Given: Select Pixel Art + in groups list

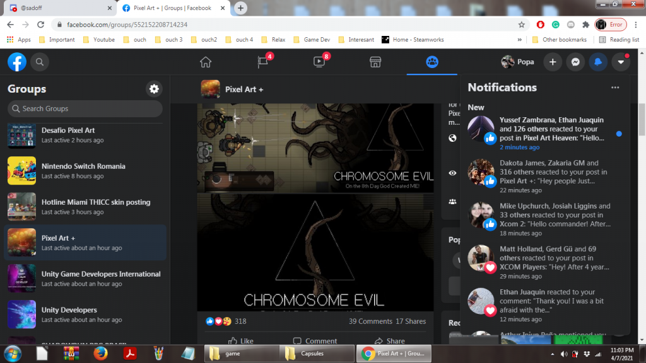Looking at the screenshot, I should click(x=85, y=243).
